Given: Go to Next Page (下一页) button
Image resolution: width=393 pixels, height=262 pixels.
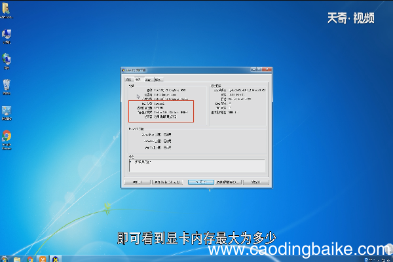Looking at the screenshot, I should 201,182.
